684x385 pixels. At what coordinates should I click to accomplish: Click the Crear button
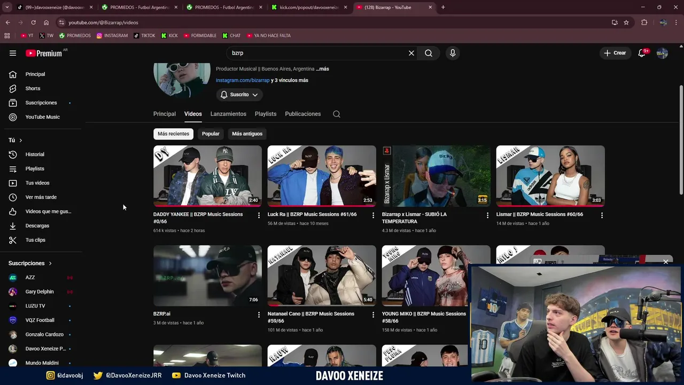(x=615, y=53)
